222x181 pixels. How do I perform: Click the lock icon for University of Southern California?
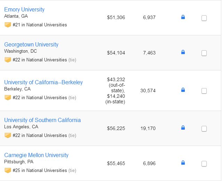coord(183,128)
